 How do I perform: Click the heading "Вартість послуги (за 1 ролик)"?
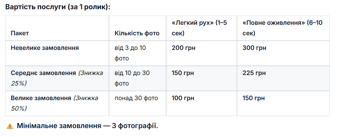[58, 7]
